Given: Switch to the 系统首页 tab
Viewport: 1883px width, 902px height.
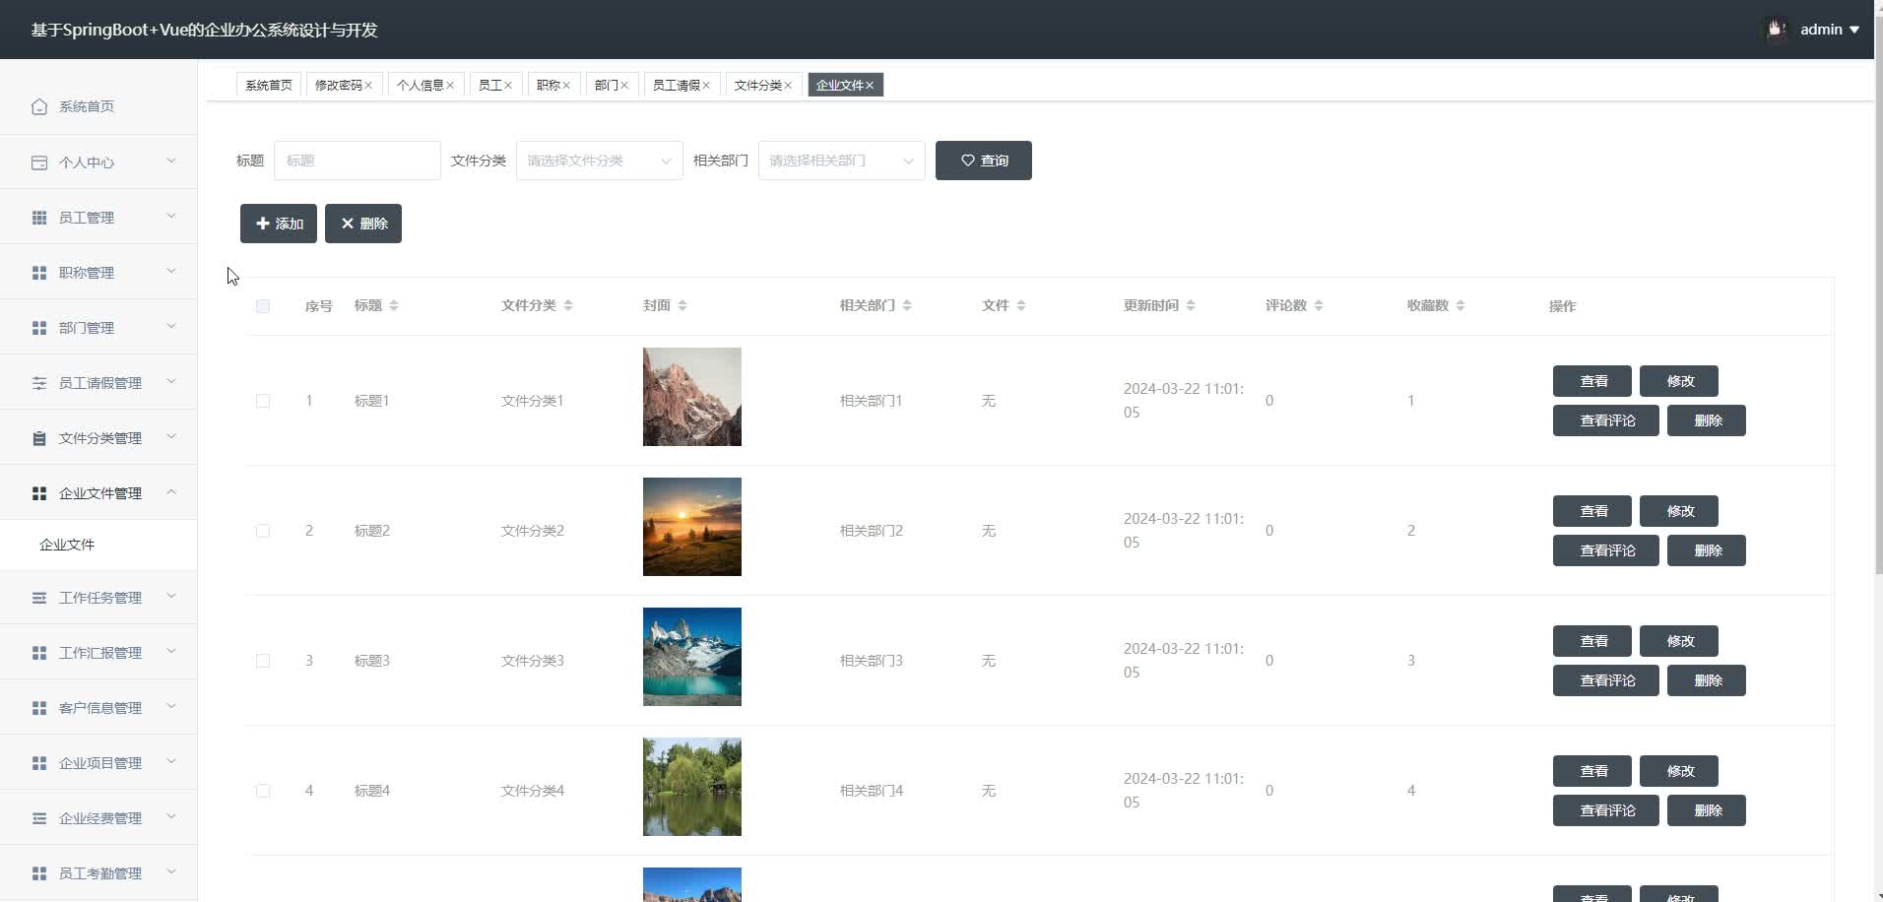Looking at the screenshot, I should pyautogui.click(x=269, y=86).
